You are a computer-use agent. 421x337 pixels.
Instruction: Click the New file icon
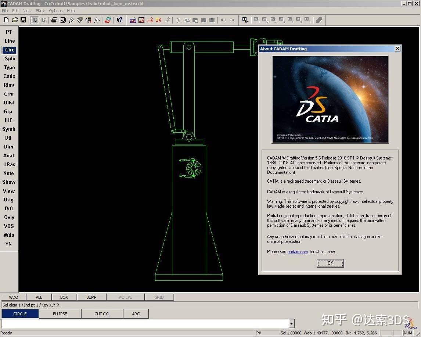(x=6, y=20)
